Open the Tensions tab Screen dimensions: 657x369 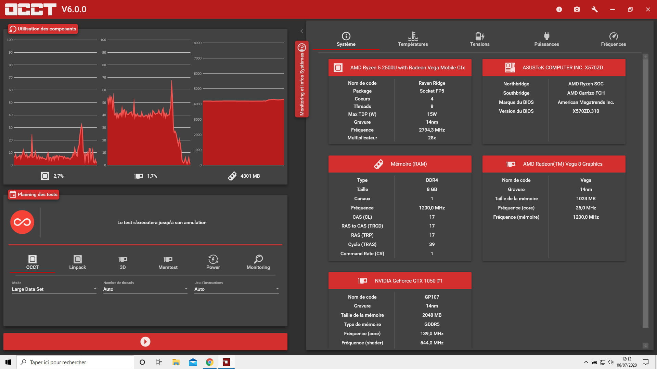coord(480,39)
